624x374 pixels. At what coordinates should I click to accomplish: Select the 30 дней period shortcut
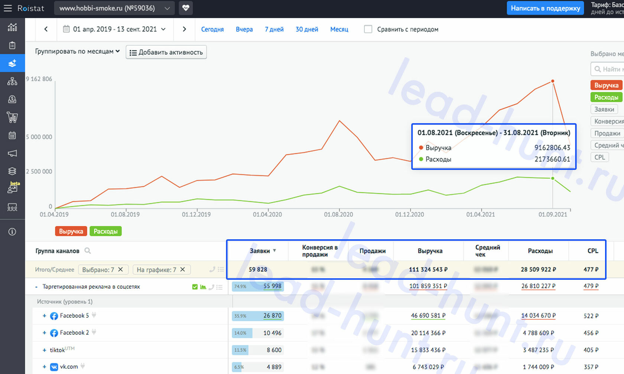pyautogui.click(x=307, y=29)
